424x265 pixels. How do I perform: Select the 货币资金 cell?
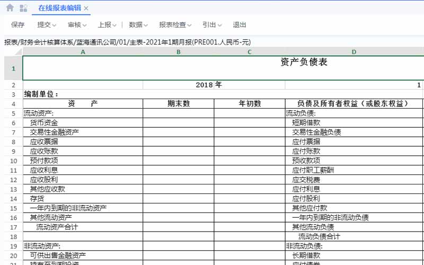83,123
